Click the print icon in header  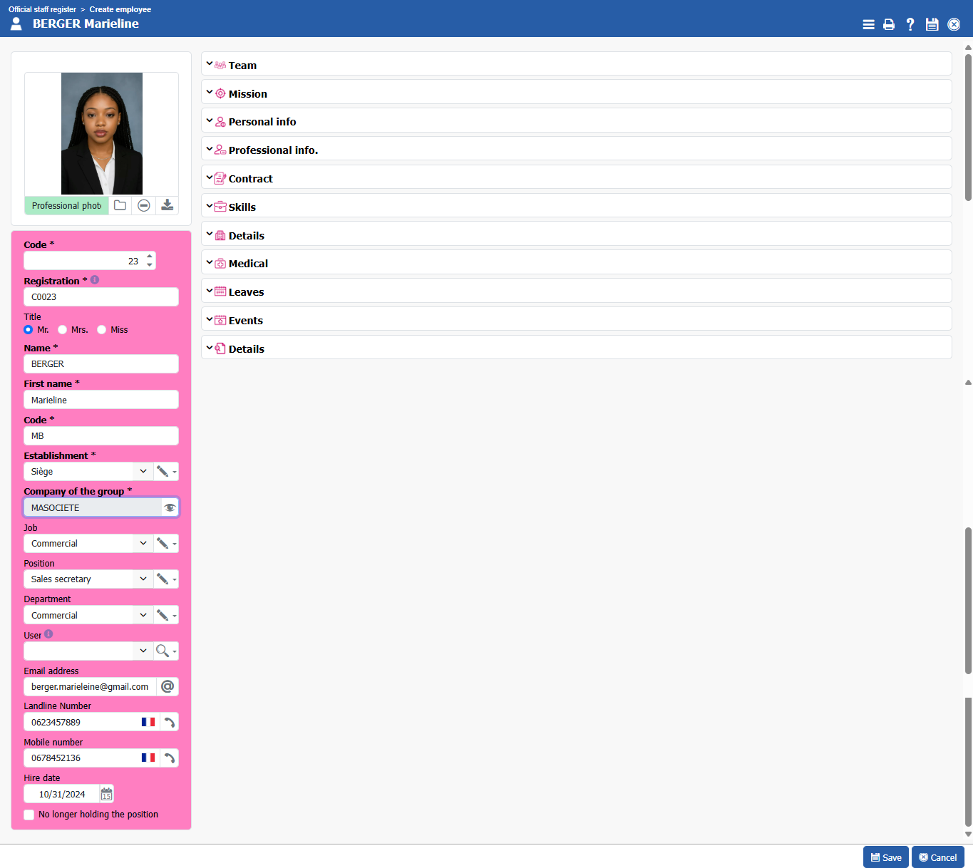pos(889,24)
